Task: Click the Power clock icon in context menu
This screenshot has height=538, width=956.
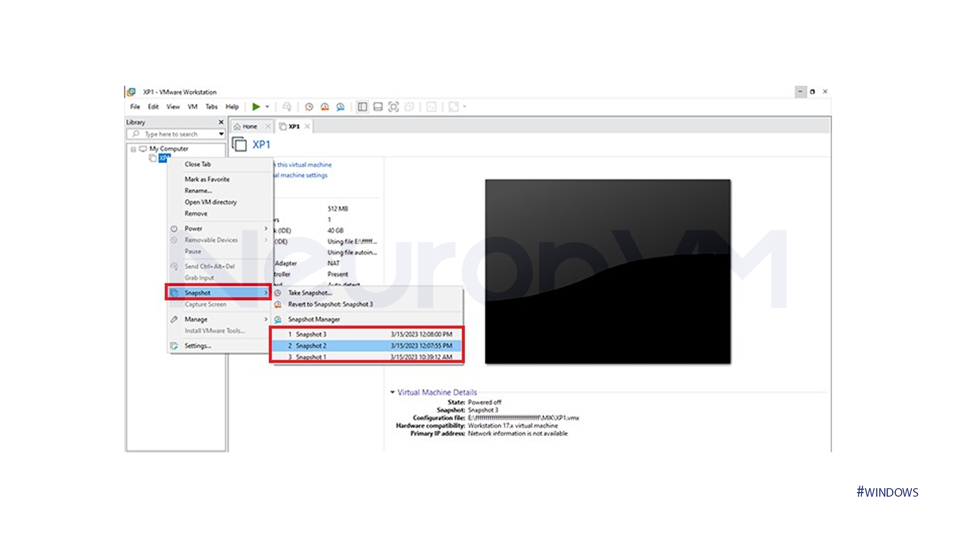Action: pos(174,229)
